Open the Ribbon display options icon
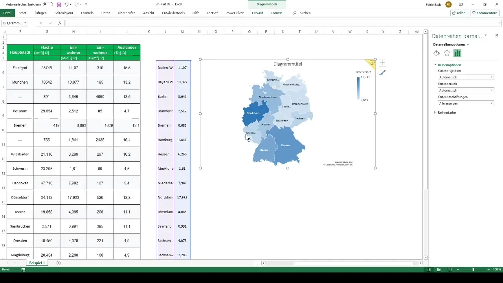This screenshot has height=283, width=503. point(461,4)
